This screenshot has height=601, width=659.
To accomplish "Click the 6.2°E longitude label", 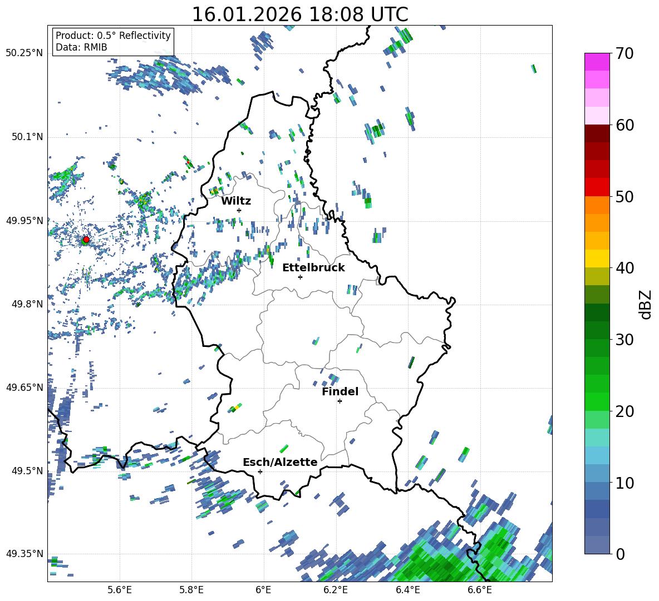I will coord(336,590).
